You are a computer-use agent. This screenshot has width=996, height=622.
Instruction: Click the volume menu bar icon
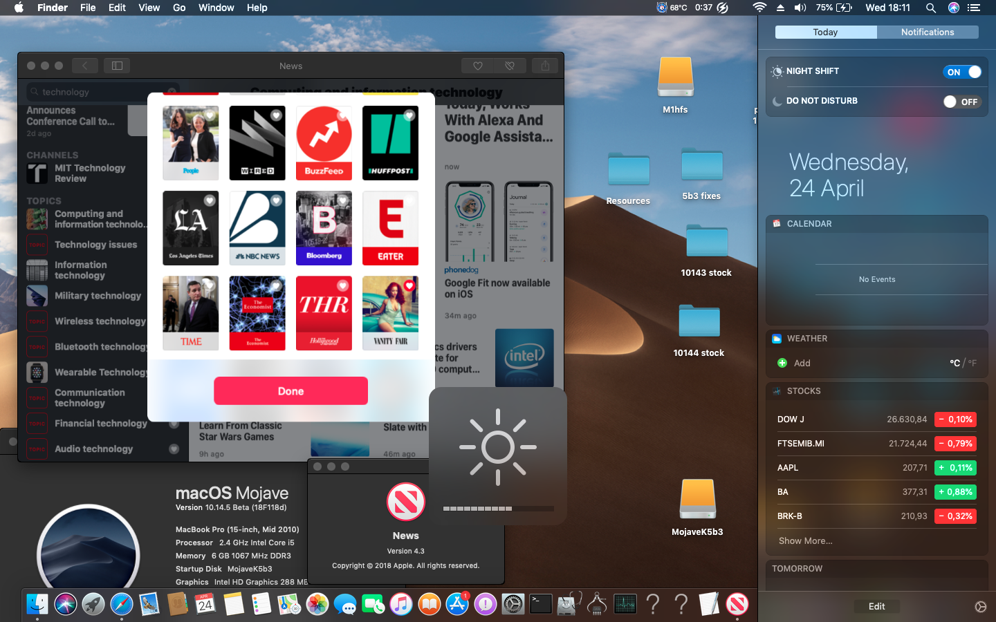800,8
